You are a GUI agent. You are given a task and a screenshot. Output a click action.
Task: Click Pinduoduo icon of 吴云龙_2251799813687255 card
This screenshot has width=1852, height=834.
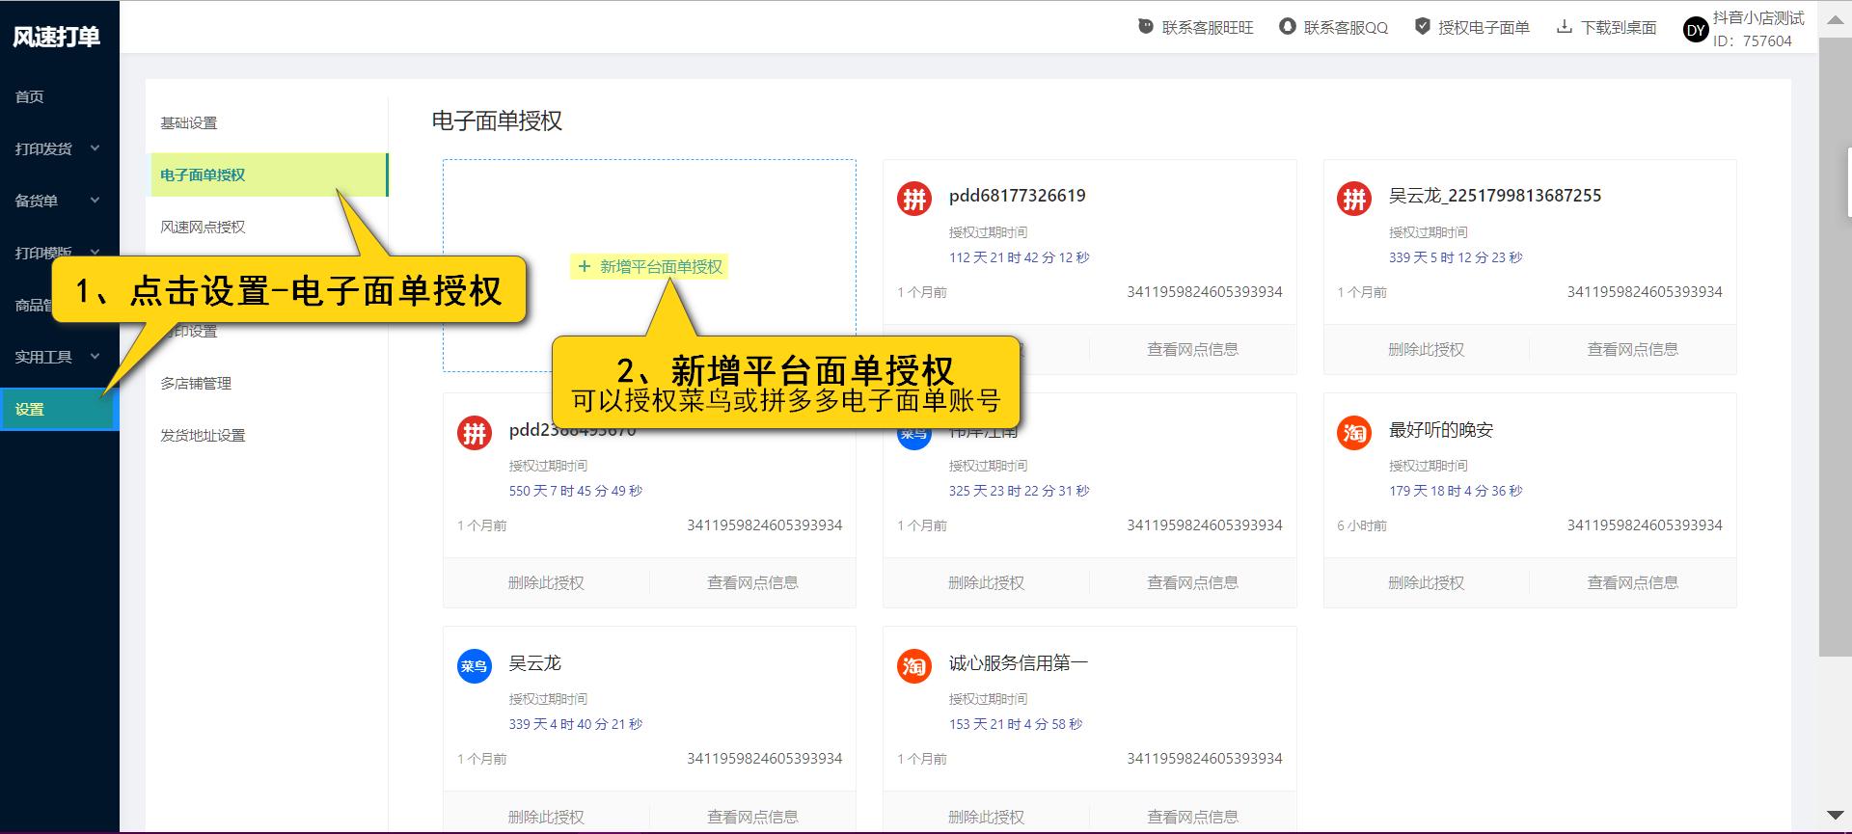coord(1353,200)
